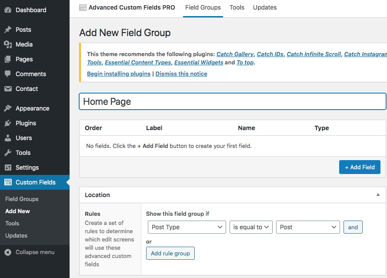Image resolution: width=387 pixels, height=278 pixels.
Task: Click the Contact envelope icon
Action: tap(8, 89)
